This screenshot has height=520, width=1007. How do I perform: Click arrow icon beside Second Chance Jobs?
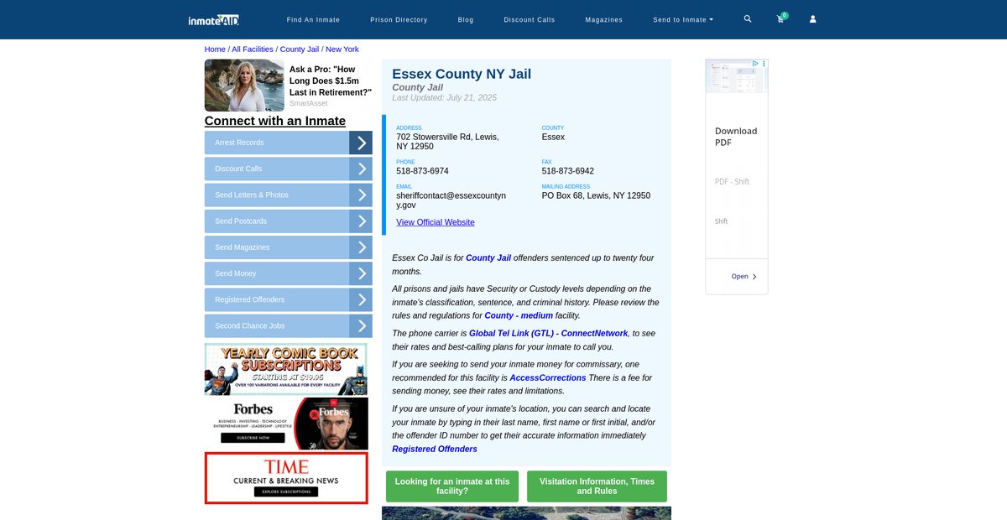tap(361, 325)
